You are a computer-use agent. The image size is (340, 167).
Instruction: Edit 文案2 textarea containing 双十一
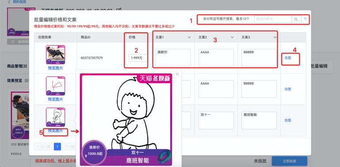point(216,120)
